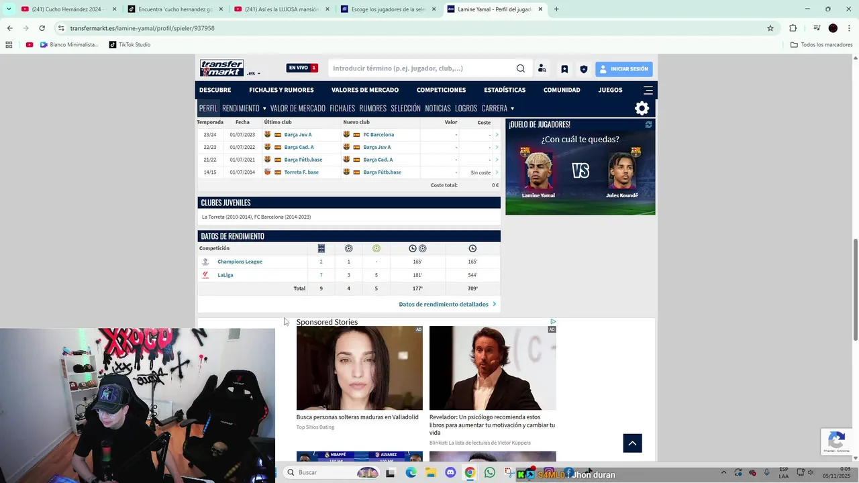The height and width of the screenshot is (483, 859).
Task: Click the minutes played clock icon
Action: (x=472, y=248)
